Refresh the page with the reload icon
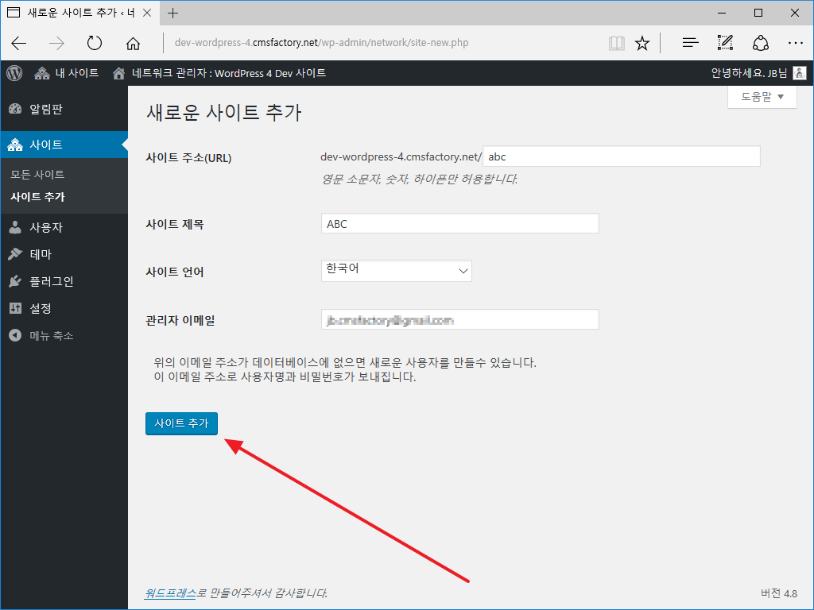The image size is (814, 610). [95, 43]
